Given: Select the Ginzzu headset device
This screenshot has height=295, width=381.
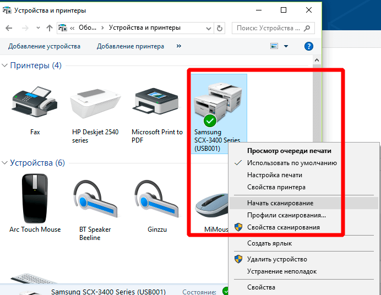Looking at the screenshot, I should pyautogui.click(x=156, y=199).
